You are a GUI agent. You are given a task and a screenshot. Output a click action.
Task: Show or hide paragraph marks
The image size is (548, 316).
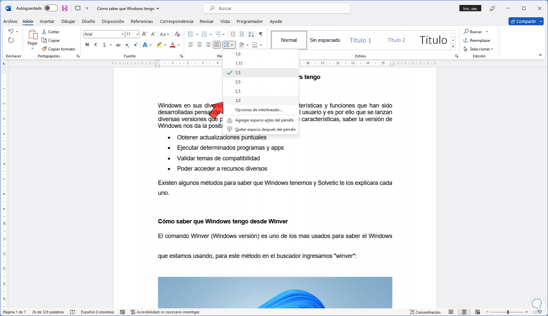pyautogui.click(x=261, y=34)
